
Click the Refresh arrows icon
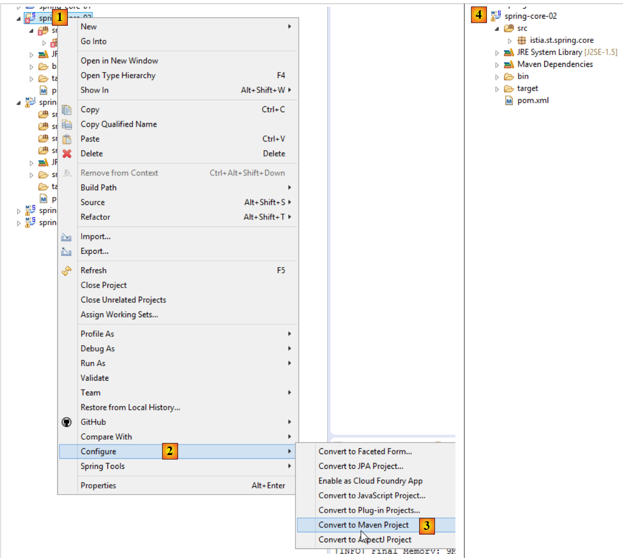click(66, 271)
